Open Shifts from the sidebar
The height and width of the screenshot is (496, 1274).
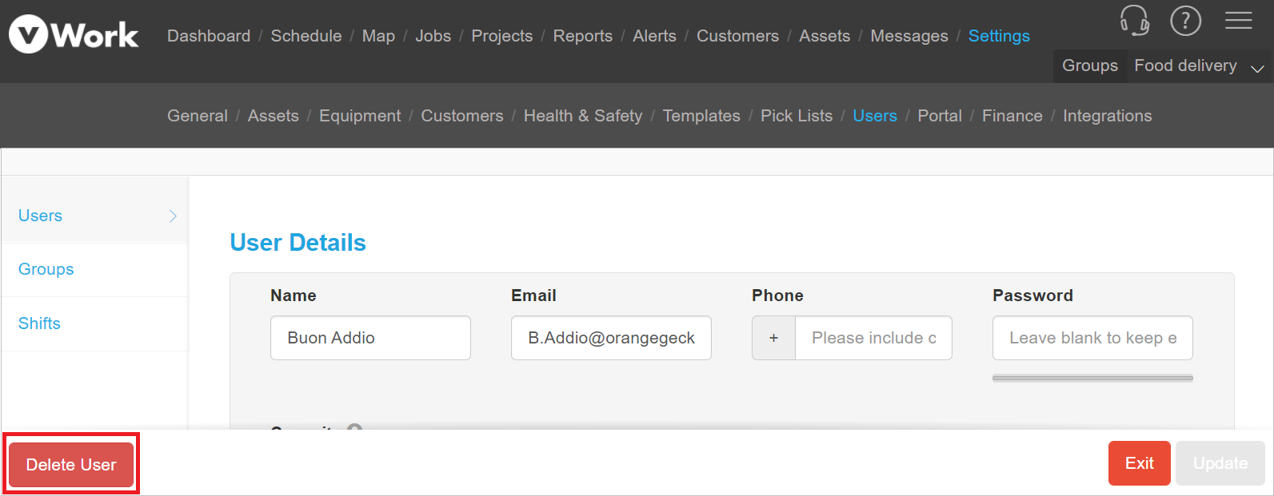tap(39, 323)
